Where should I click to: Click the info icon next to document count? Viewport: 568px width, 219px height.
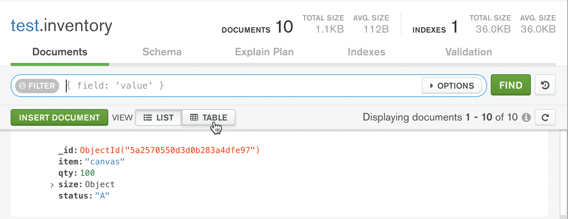tap(527, 117)
